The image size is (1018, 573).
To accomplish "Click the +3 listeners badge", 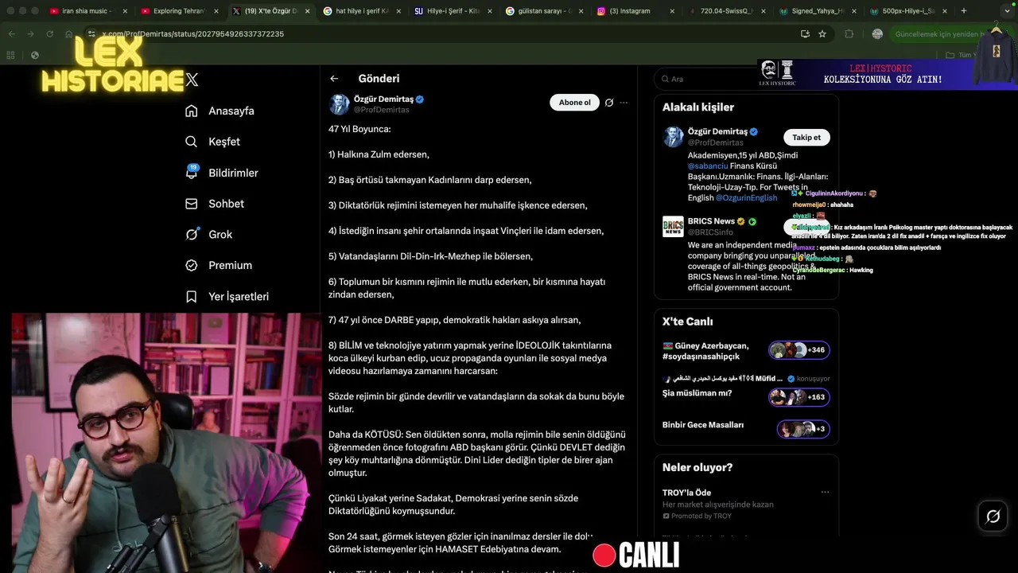I will 803,429.
